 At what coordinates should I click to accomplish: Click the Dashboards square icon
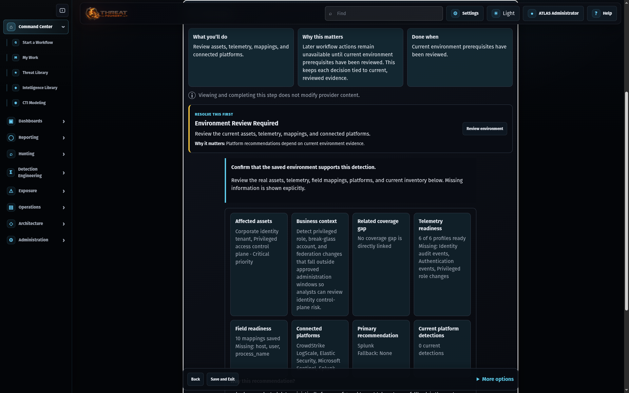coord(11,121)
